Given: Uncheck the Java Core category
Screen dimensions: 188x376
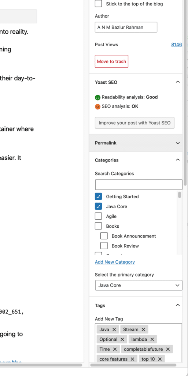Looking at the screenshot, I should pos(98,206).
